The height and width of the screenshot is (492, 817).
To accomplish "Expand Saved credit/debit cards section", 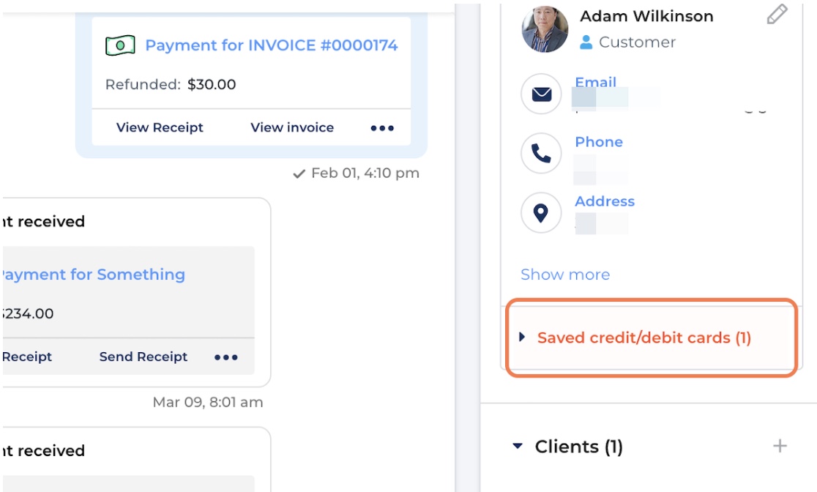I will 644,338.
